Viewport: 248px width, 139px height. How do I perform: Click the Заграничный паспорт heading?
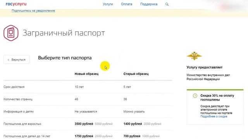(64, 33)
